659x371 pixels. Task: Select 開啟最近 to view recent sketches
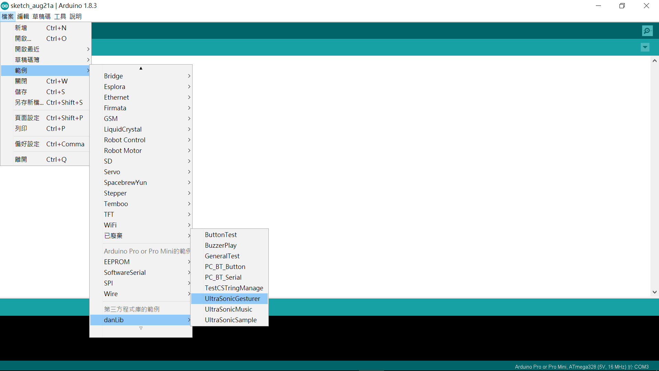pos(27,49)
